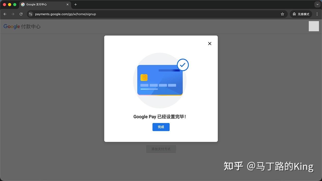This screenshot has width=322, height=181.
Task: Click the 无痕模式 incognito indicator
Action: [301, 14]
